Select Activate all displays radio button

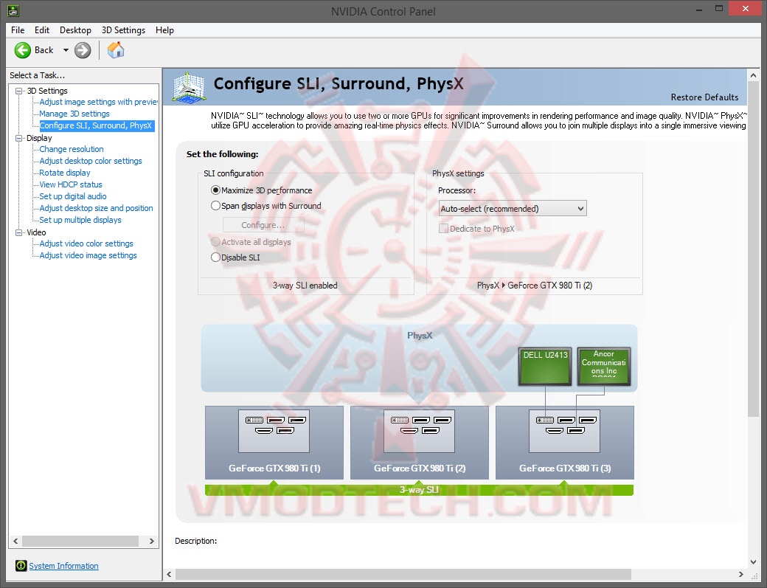point(215,242)
